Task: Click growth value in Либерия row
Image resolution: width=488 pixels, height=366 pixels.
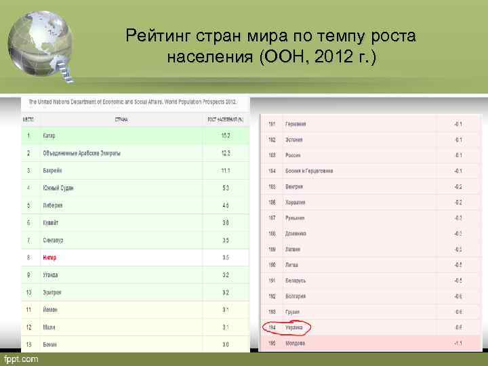Action: 226,205
